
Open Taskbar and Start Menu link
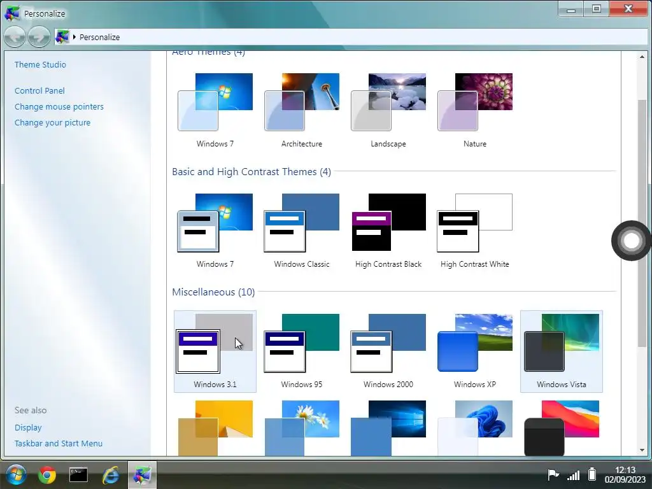[58, 443]
